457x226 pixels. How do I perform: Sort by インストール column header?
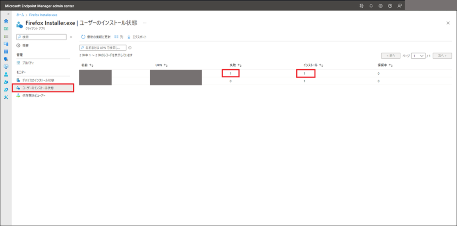pyautogui.click(x=313, y=65)
